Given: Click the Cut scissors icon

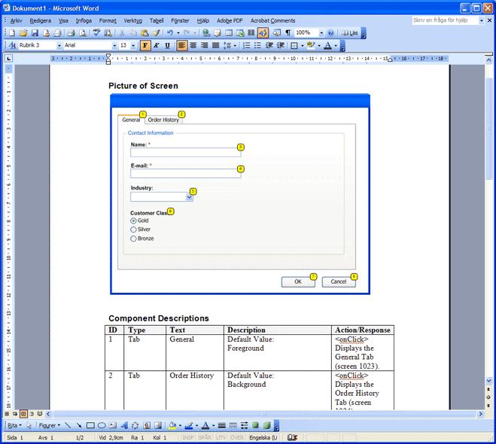Looking at the screenshot, I should tap(122, 33).
